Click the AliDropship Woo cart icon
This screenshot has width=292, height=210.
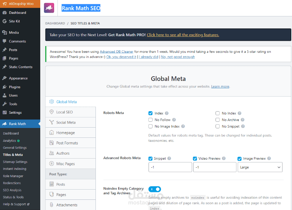tap(5, 4)
